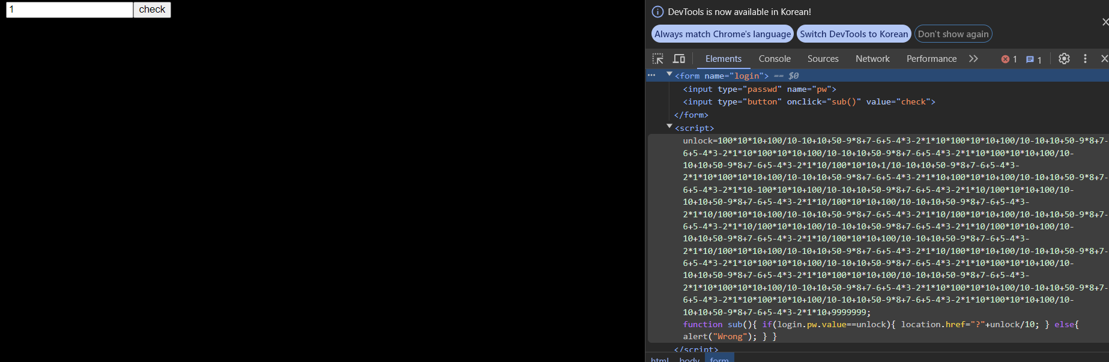Screen dimensions: 1109x362
Task: Click the blue issues count indicator
Action: (x=1033, y=59)
